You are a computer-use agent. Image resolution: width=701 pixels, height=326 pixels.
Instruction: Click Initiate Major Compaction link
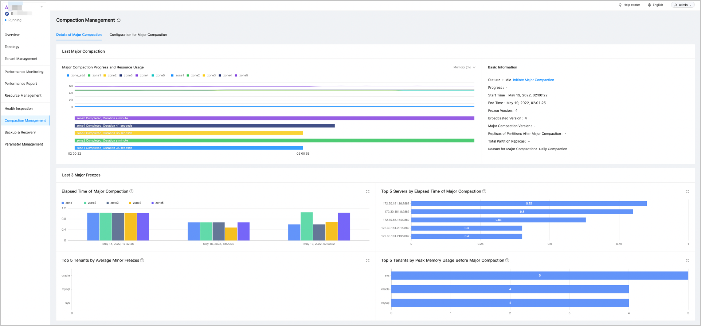pos(533,80)
